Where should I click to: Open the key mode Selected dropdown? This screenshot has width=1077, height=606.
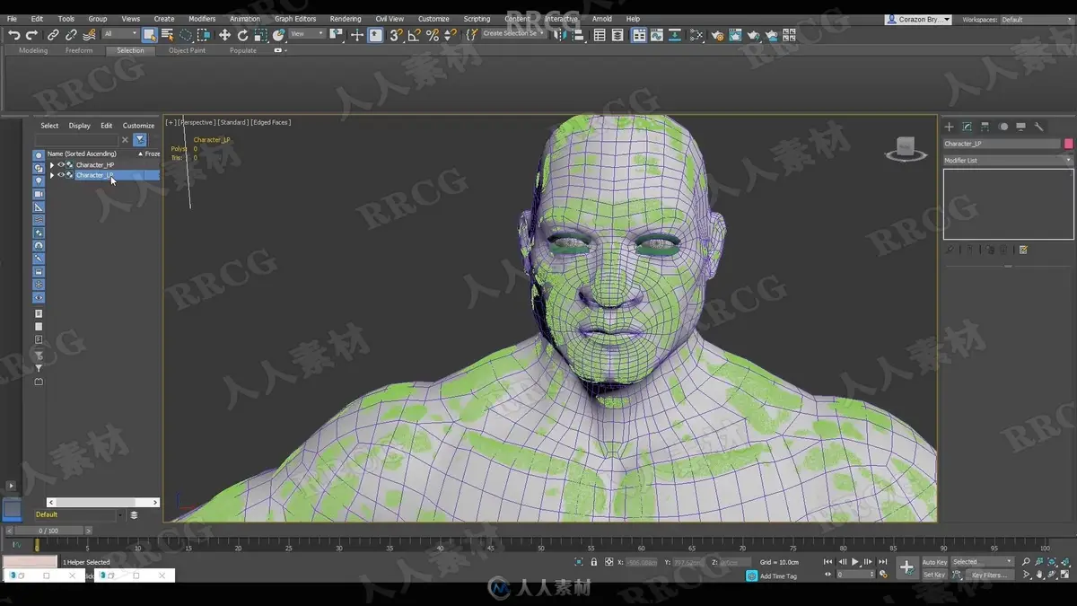[982, 562]
